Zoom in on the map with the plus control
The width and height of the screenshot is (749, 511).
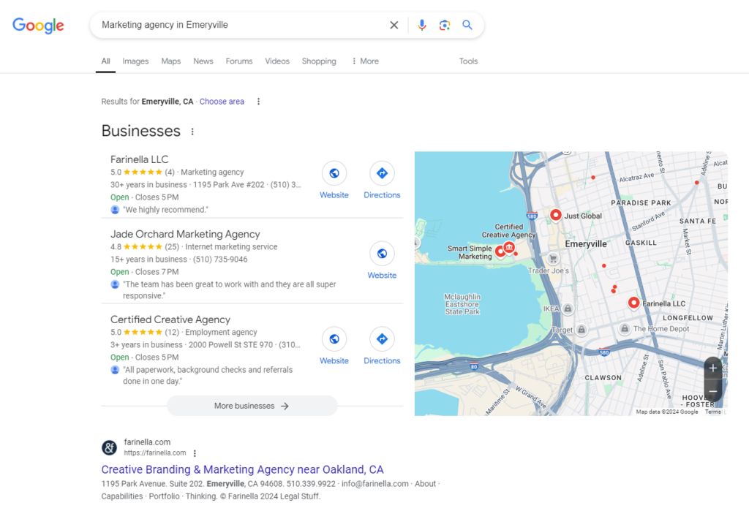pyautogui.click(x=712, y=369)
